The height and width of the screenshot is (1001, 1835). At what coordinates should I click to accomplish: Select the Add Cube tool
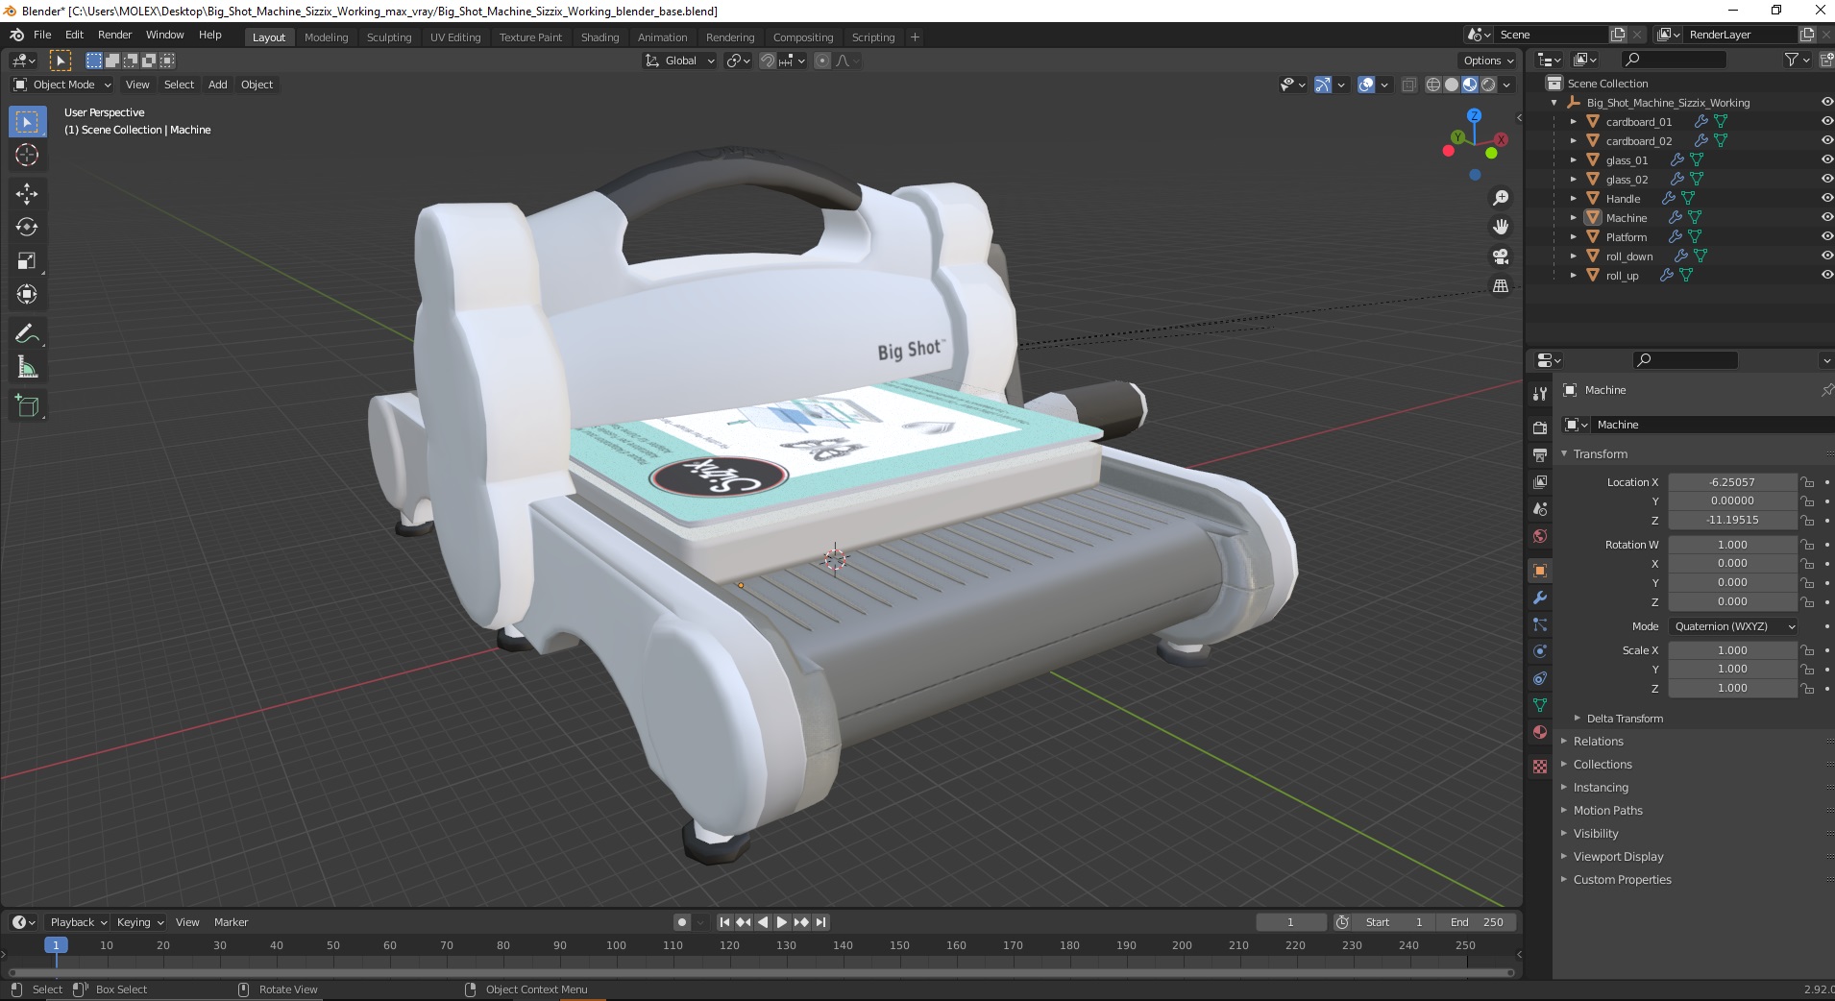(x=27, y=406)
